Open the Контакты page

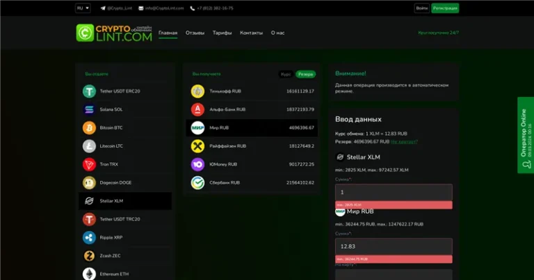(x=251, y=33)
